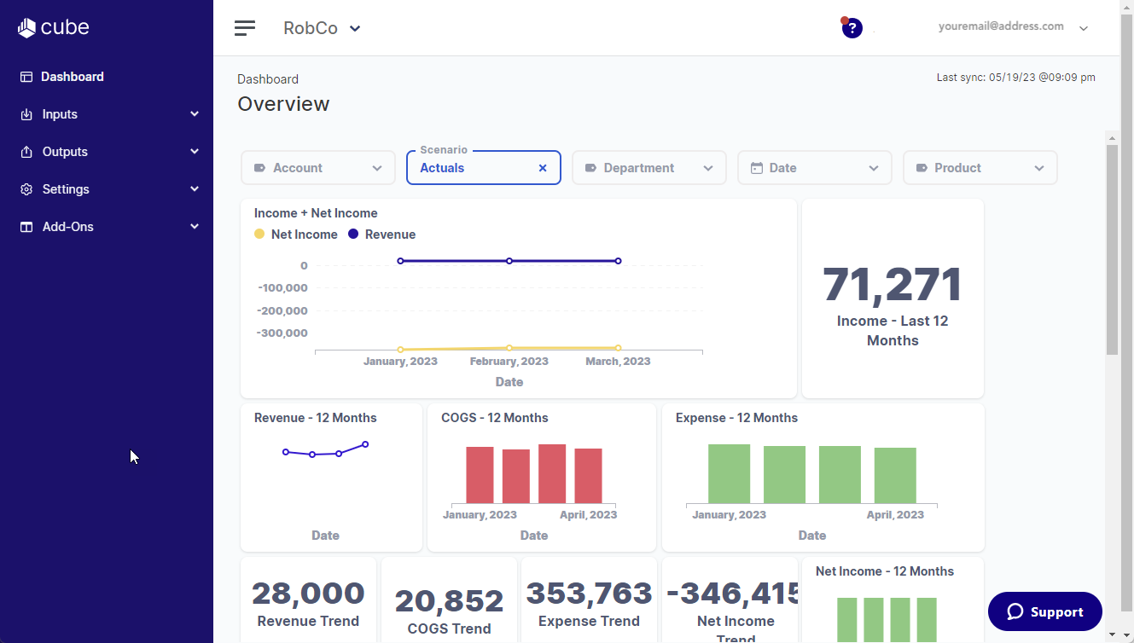
Task: Open the Department filter dropdown
Action: tap(649, 168)
